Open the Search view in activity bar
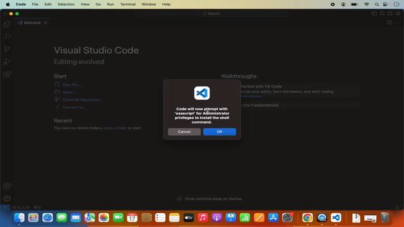The width and height of the screenshot is (404, 227). pyautogui.click(x=7, y=37)
